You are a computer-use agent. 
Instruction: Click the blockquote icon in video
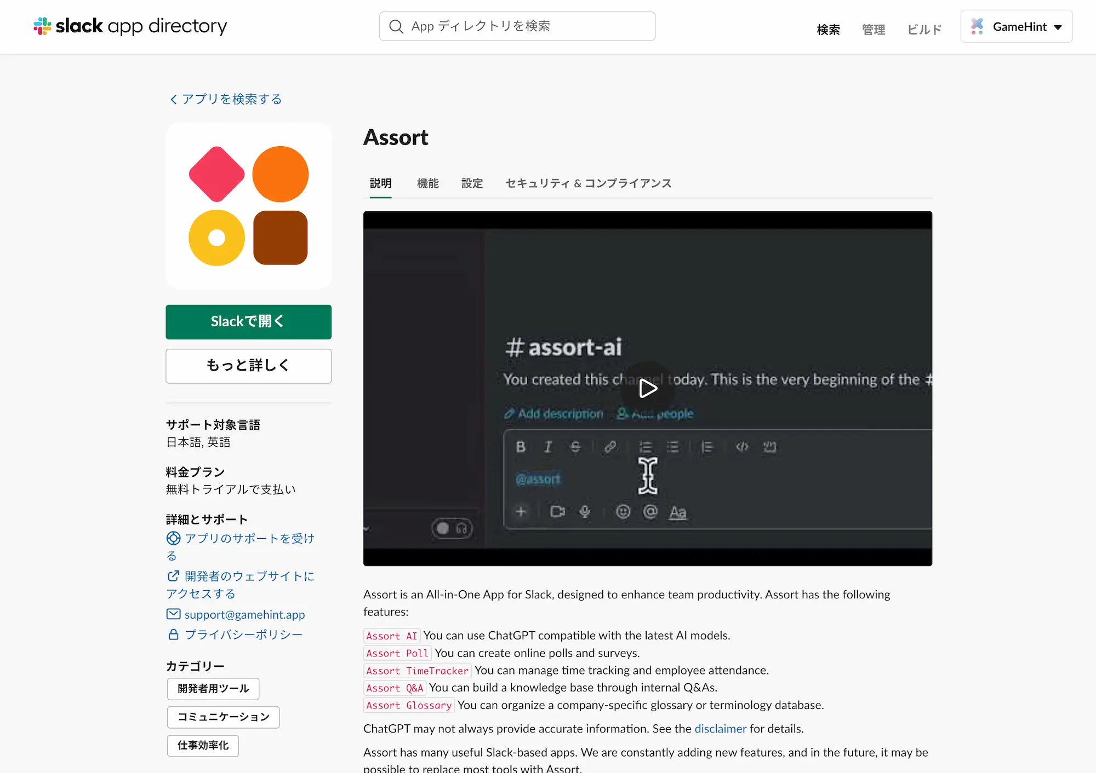pyautogui.click(x=707, y=447)
